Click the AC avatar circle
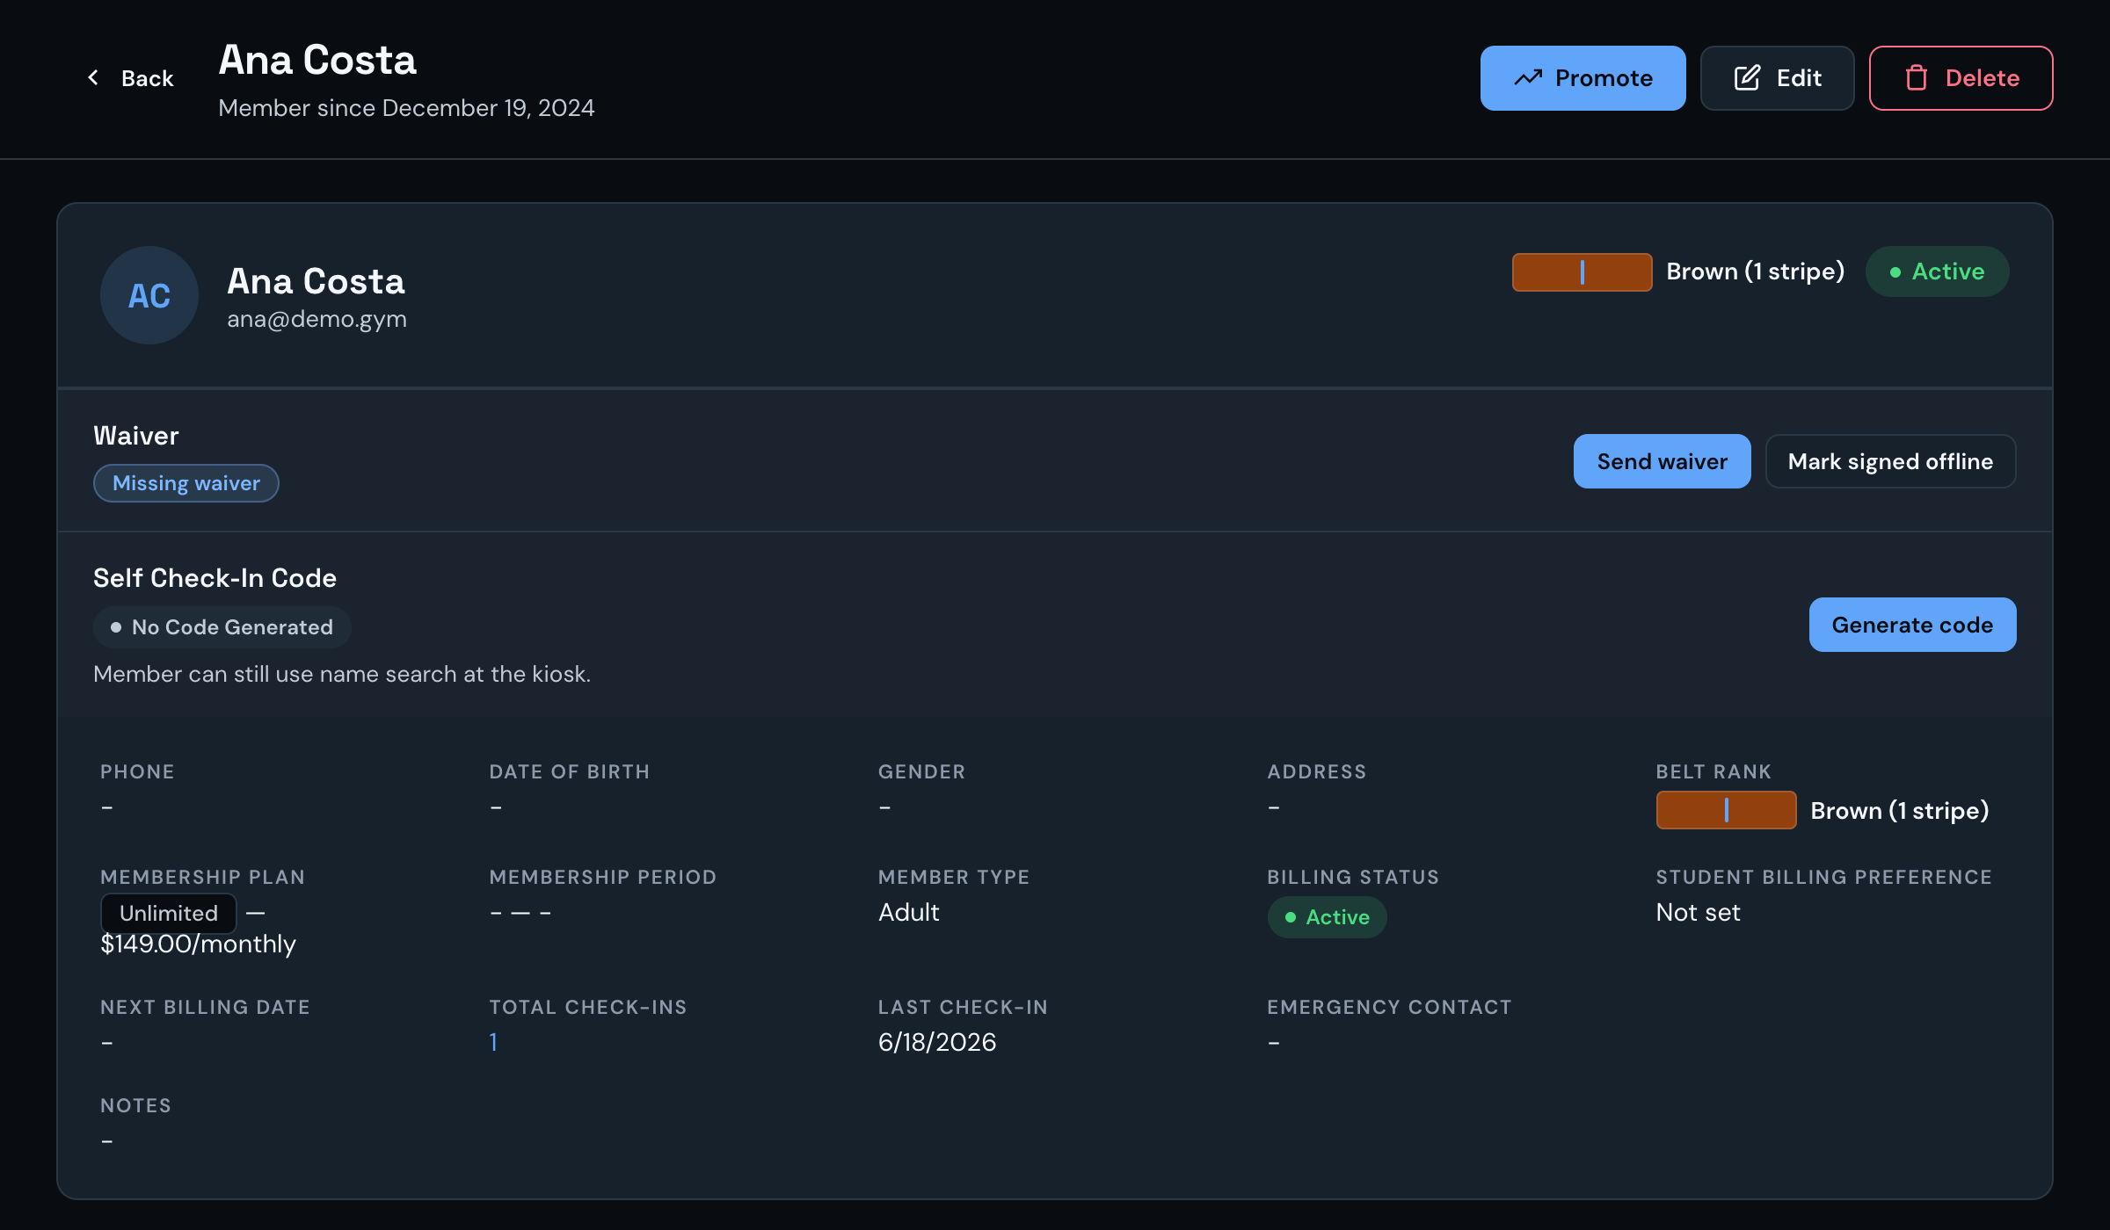This screenshot has height=1230, width=2110. (x=149, y=295)
